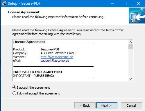Click the 'License Agreement' page title
This screenshot has height=111, width=145.
tap(24, 12)
